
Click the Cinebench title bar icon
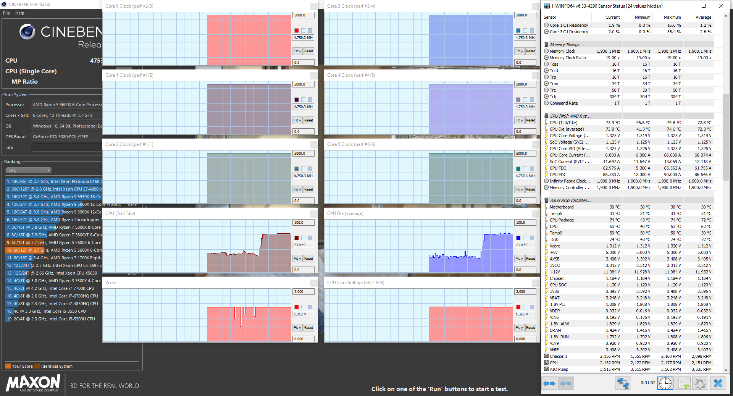pyautogui.click(x=4, y=4)
